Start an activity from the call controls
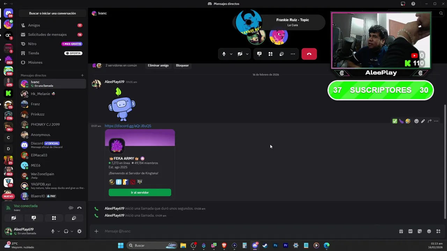This screenshot has width=447, height=251. pos(270,54)
